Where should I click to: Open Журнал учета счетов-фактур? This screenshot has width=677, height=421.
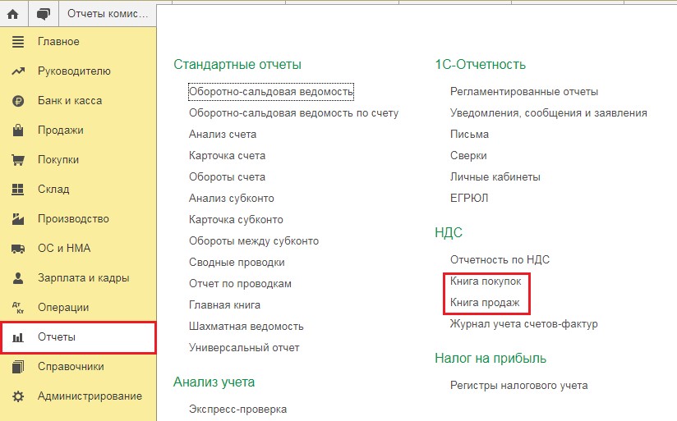(x=523, y=324)
